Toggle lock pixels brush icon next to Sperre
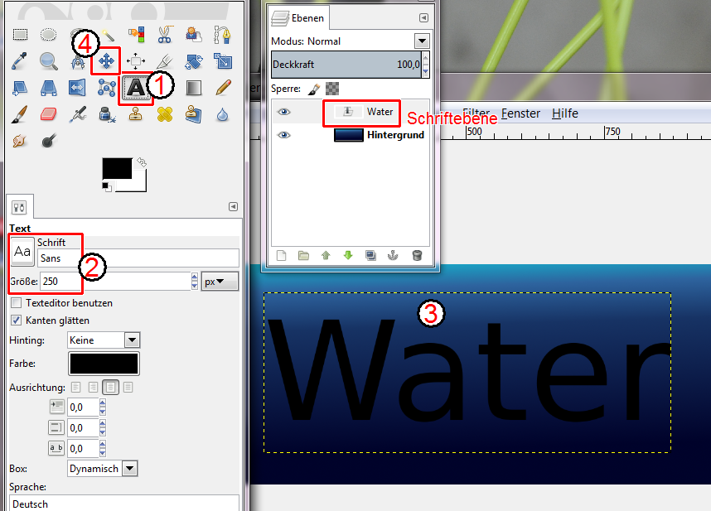Image resolution: width=711 pixels, height=511 pixels. click(x=313, y=89)
